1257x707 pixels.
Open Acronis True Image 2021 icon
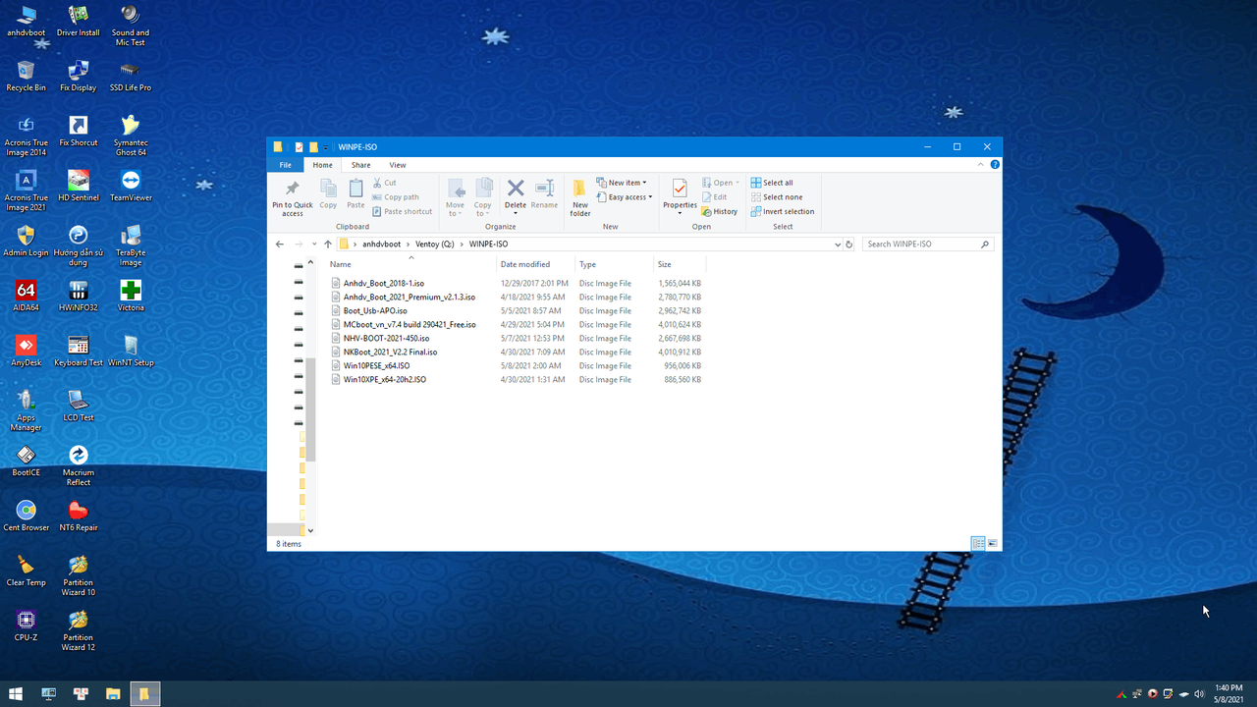pyautogui.click(x=27, y=190)
